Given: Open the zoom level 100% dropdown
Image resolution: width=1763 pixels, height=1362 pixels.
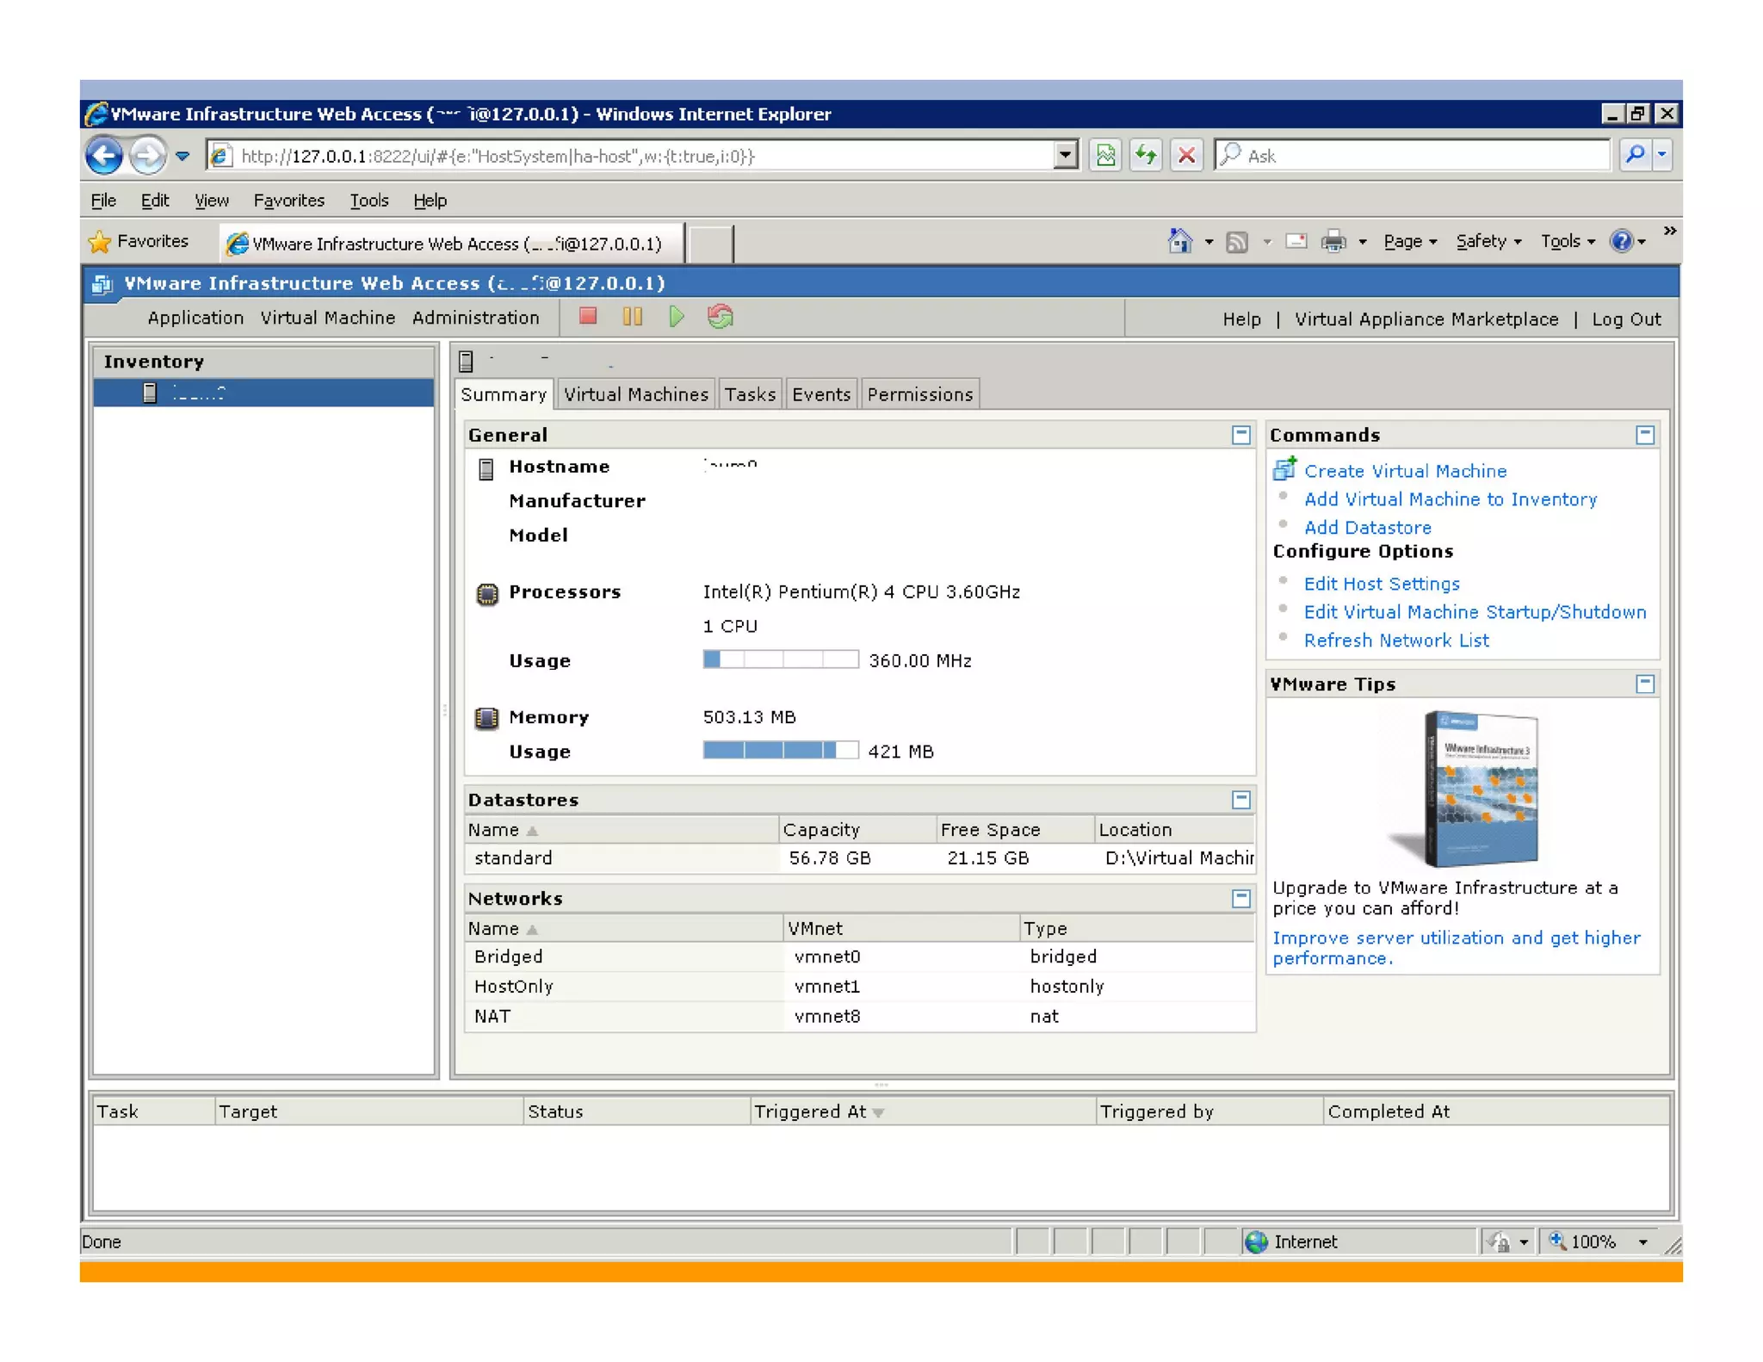Looking at the screenshot, I should click(1643, 1241).
